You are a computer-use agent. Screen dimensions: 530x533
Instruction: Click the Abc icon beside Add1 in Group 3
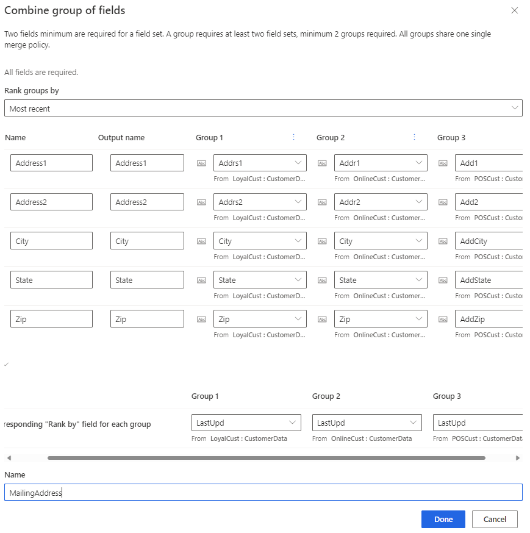coord(443,163)
